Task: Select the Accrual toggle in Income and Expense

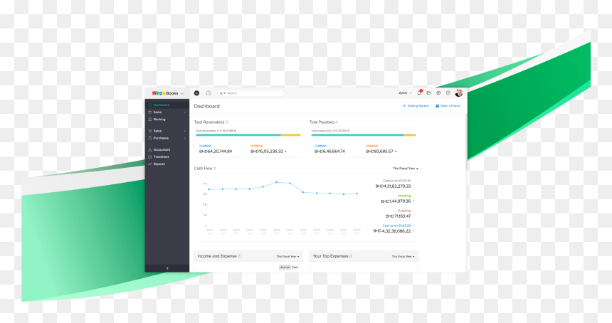Action: (285, 268)
